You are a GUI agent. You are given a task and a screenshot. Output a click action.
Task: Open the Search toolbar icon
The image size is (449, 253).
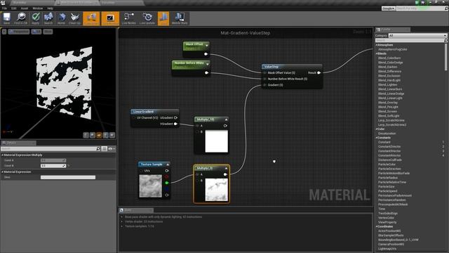48,18
